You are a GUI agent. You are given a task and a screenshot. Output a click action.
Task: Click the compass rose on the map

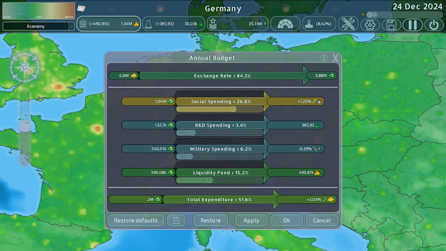[25, 67]
